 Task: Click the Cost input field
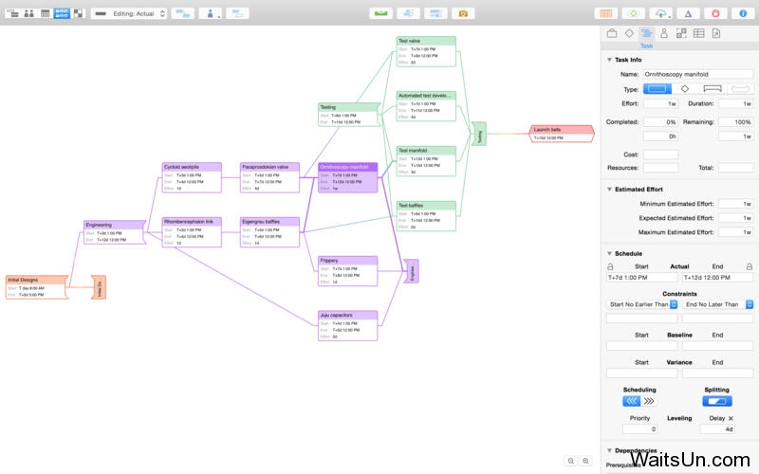click(x=660, y=155)
